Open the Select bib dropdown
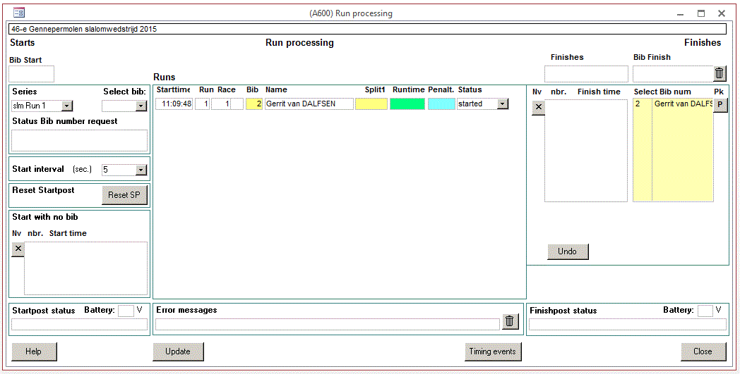Image resolution: width=740 pixels, height=374 pixels. 141,106
